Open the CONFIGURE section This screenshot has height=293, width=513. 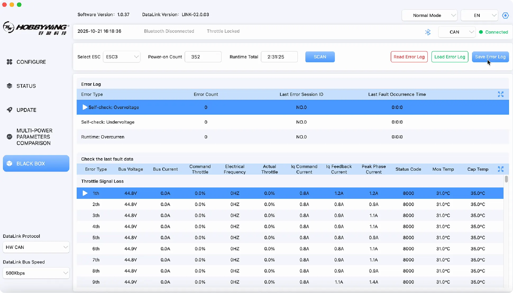[31, 62]
